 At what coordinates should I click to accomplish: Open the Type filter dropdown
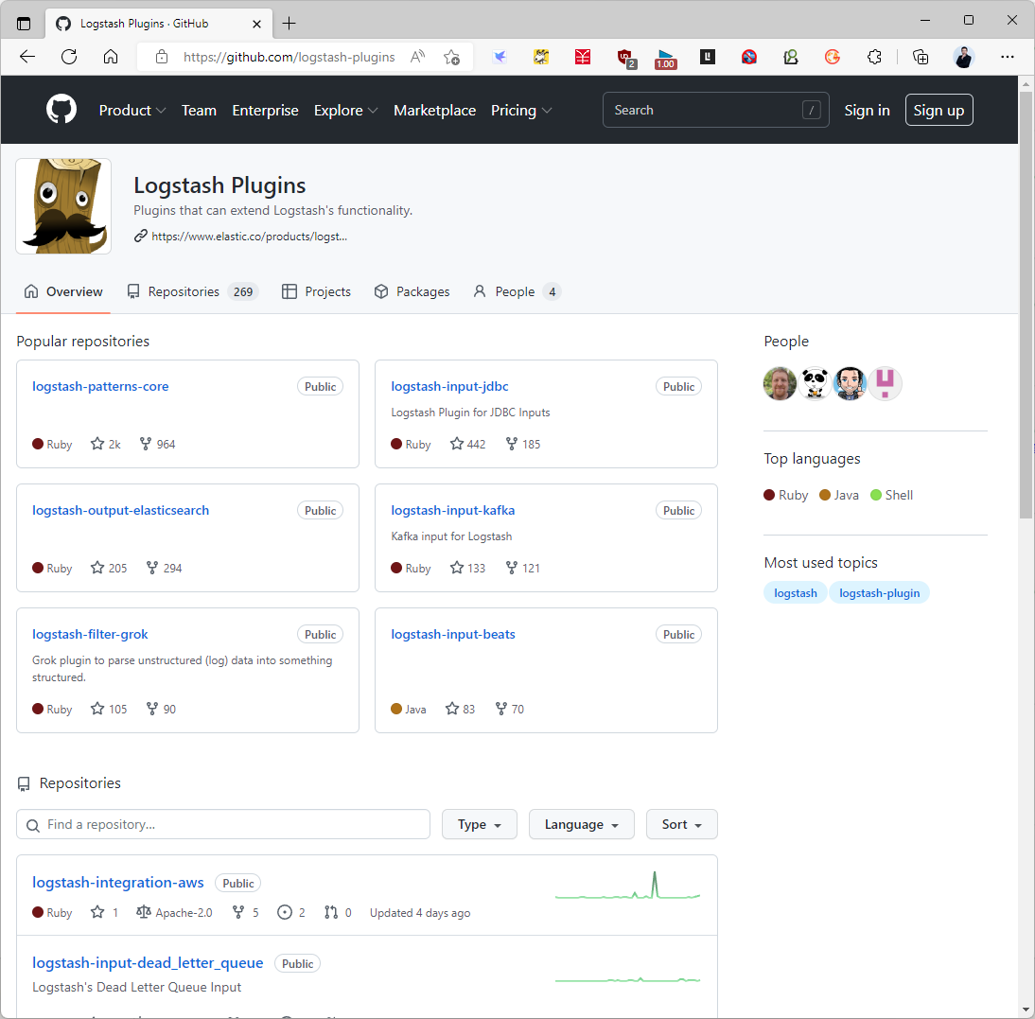[480, 824]
